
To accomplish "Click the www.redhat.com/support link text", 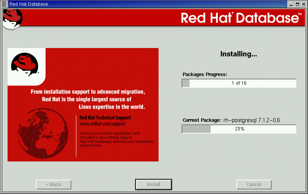I will pos(102,124).
